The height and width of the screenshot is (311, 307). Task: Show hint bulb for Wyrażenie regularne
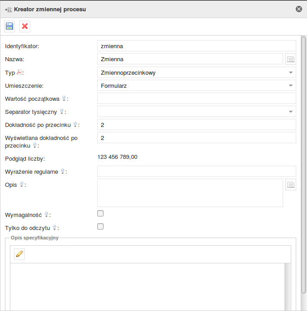[63, 171]
